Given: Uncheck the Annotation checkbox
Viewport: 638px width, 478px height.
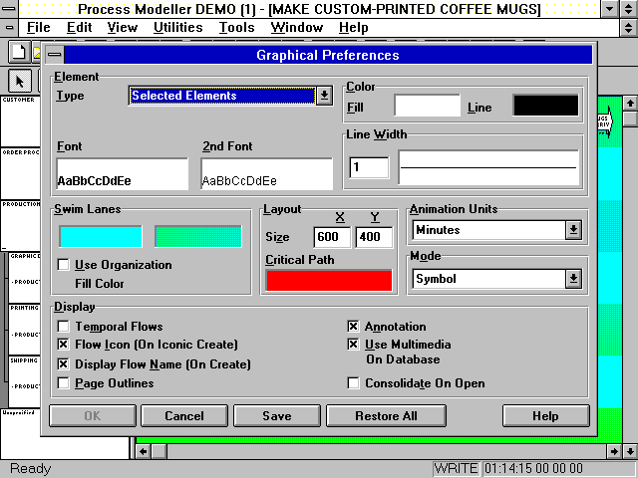Looking at the screenshot, I should 353,327.
